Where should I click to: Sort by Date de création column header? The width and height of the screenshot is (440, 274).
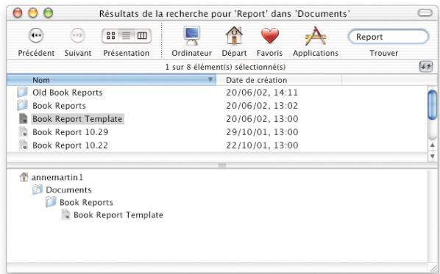279,80
